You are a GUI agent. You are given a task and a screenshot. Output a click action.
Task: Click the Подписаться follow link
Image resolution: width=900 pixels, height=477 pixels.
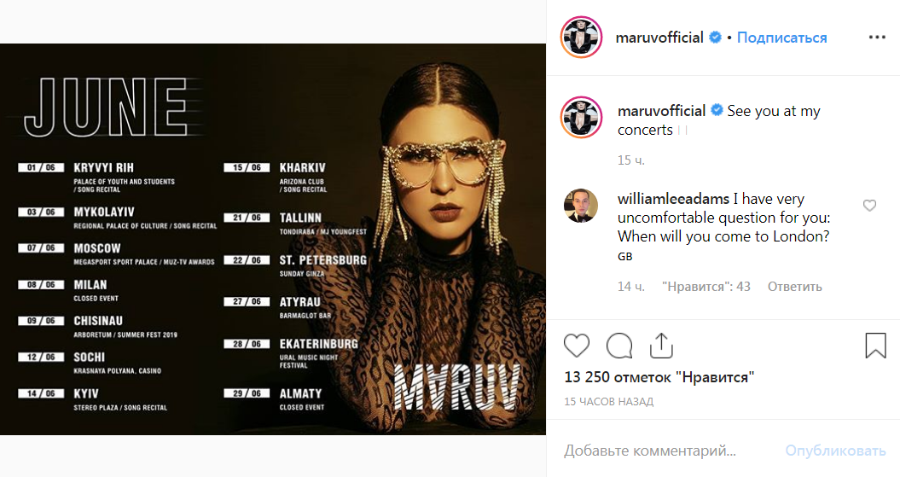pos(781,38)
